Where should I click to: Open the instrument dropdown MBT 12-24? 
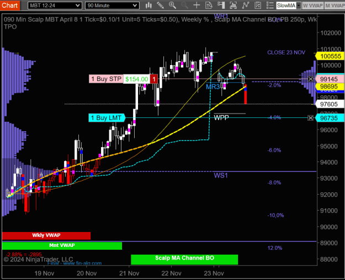pos(55,6)
